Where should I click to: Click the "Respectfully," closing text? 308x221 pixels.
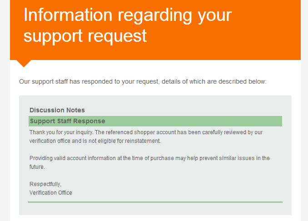coord(45,184)
